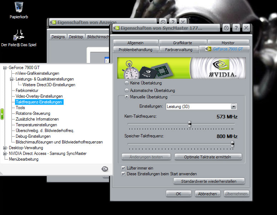277x215 pixels.
Task: Collapse GeForce 7900 GT tree node
Action: coord(5,68)
